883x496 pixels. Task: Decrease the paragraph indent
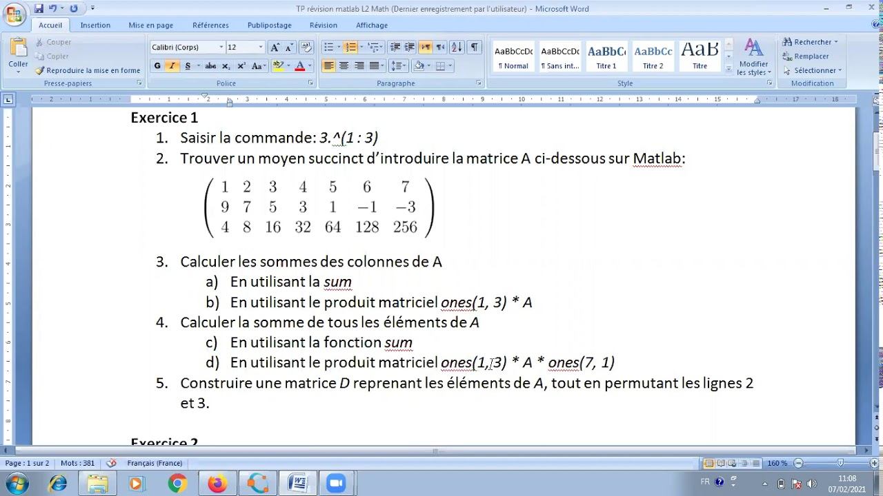(x=395, y=47)
